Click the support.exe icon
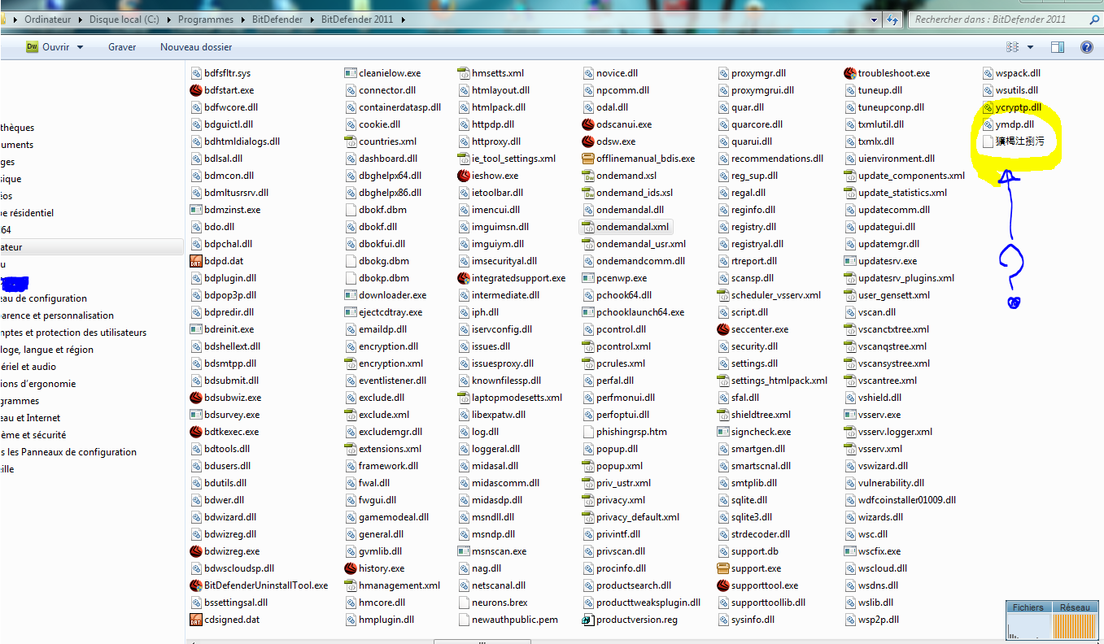This screenshot has width=1104, height=644. 723,568
